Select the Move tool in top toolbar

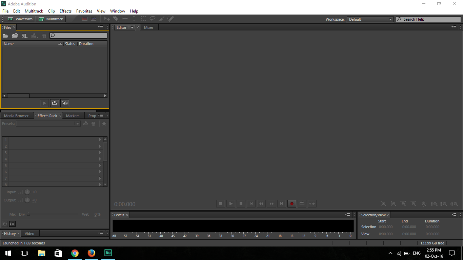[107, 19]
